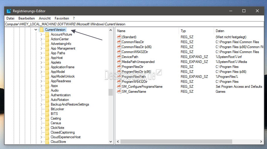
Task: Click the SM_ConfigureProgramsName value icon
Action: click(x=119, y=86)
